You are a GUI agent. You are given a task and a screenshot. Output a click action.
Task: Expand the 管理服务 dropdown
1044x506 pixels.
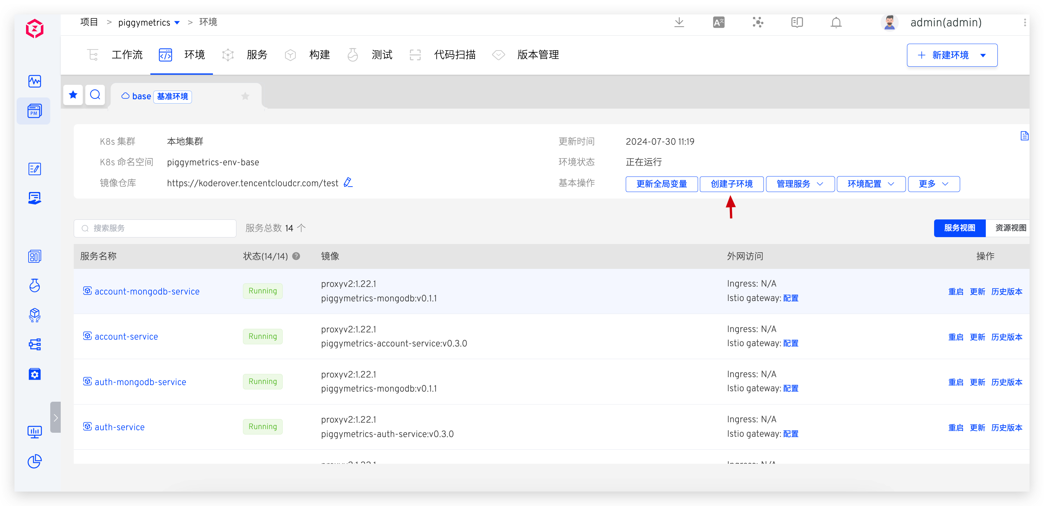(800, 184)
